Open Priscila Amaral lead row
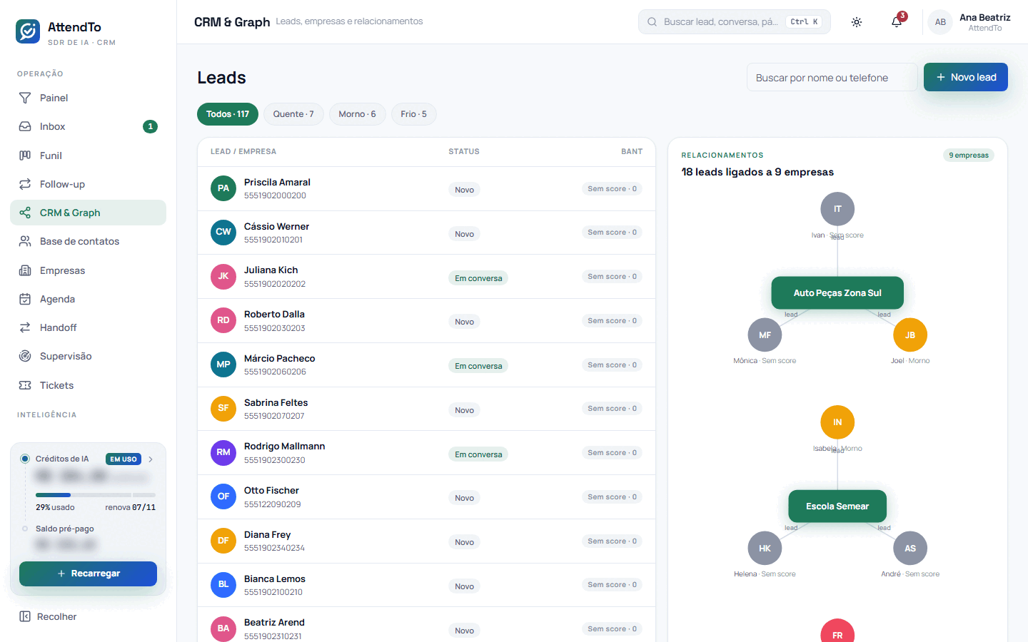 tap(426, 188)
